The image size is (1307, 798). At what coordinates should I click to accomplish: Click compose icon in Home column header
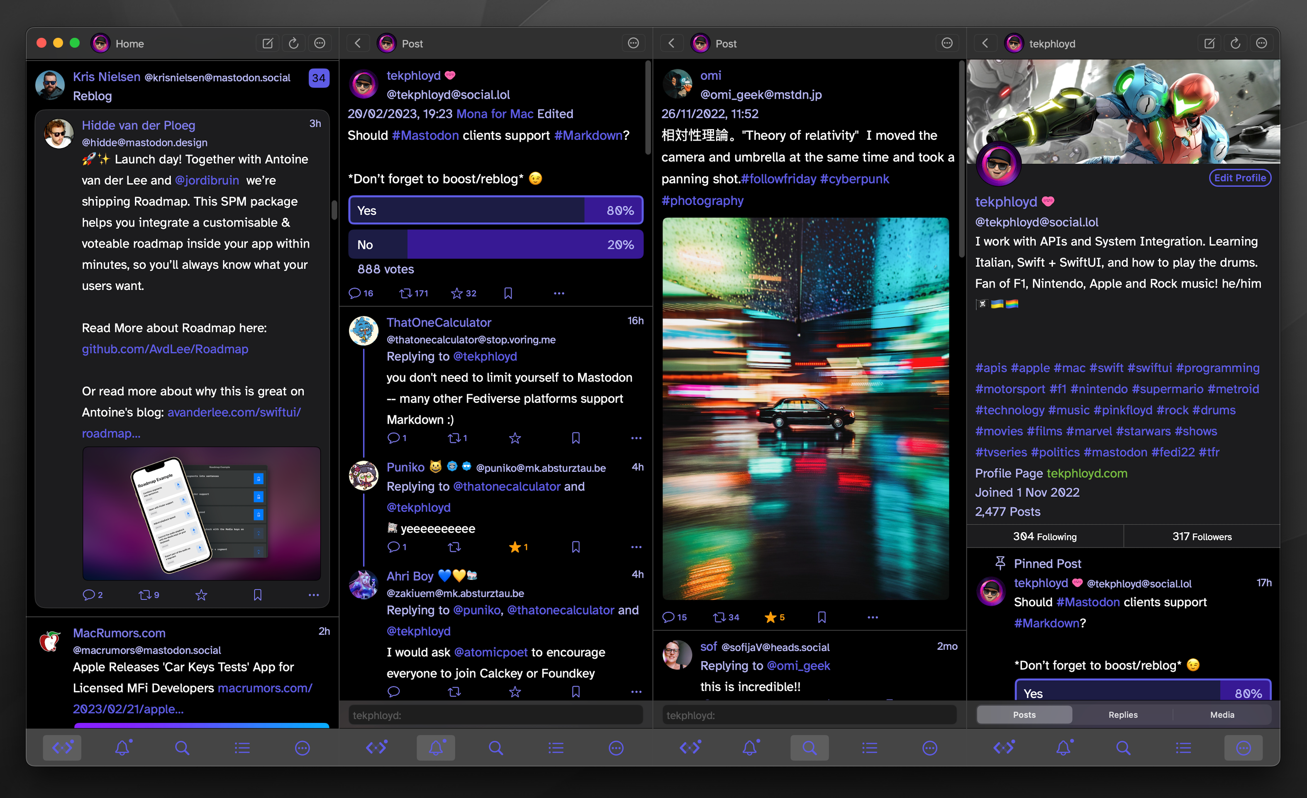click(267, 44)
